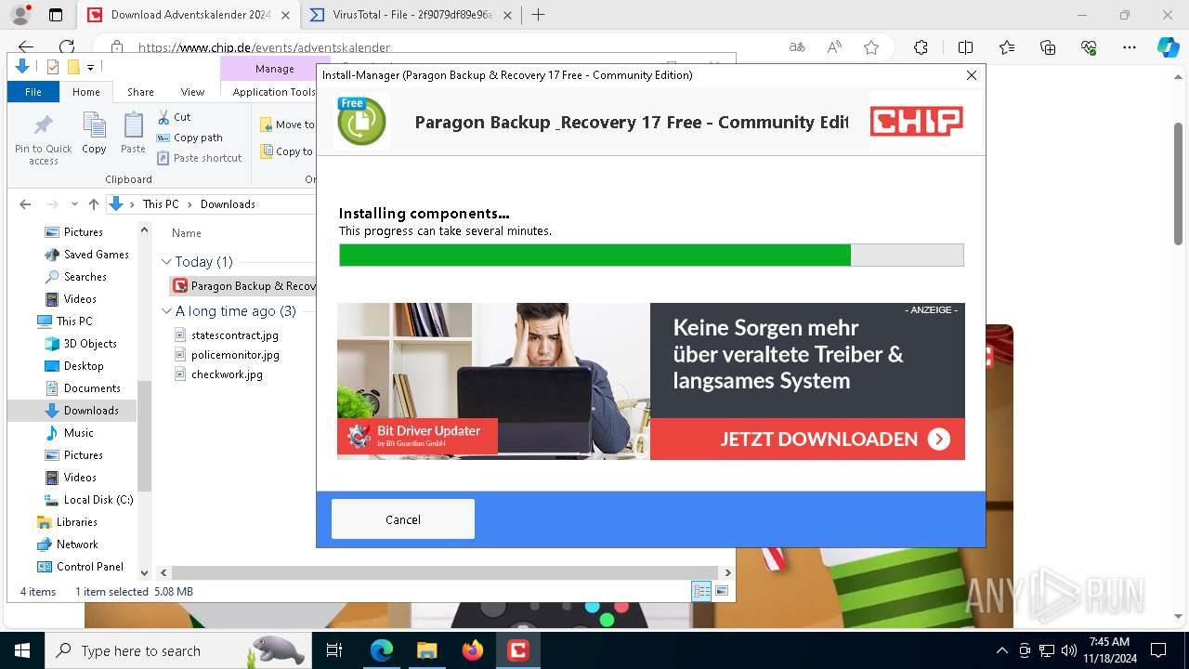The width and height of the screenshot is (1189, 669).
Task: Open the Explorer File menu
Action: click(33, 92)
